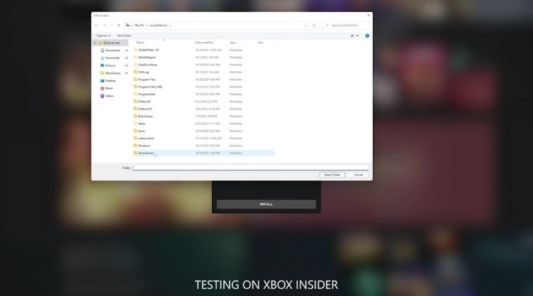533x296 pixels.
Task: Expand the address bar history dropdown
Action: 305,25
